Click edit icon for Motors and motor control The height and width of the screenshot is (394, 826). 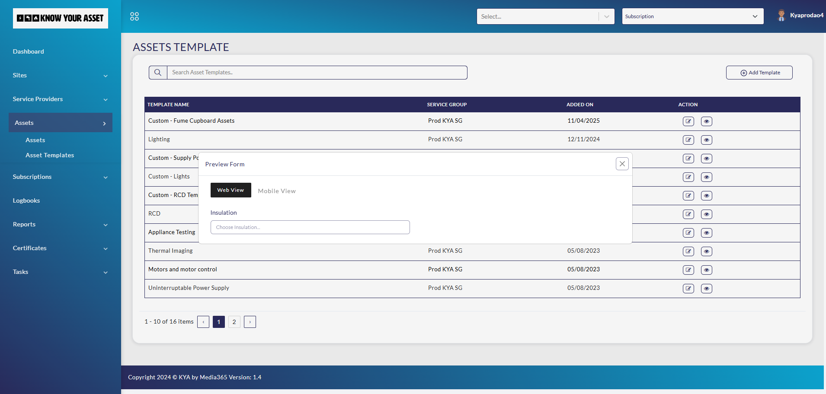click(688, 270)
